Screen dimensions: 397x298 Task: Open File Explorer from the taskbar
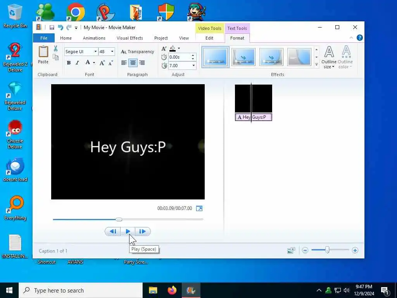(x=153, y=290)
